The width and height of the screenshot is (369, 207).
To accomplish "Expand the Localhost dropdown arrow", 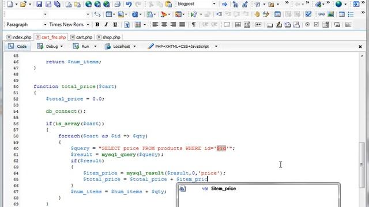I will point(134,47).
